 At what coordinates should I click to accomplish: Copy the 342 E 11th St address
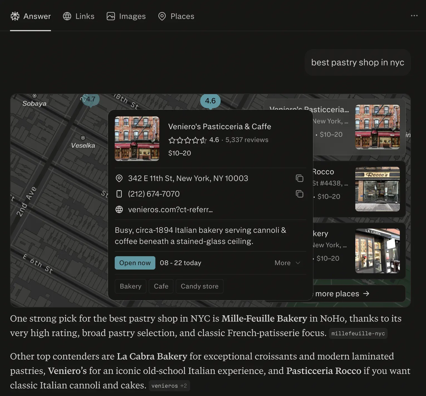click(300, 178)
